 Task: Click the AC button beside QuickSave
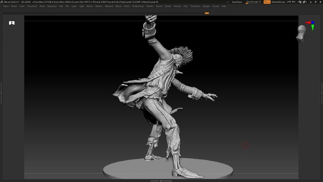pyautogui.click(x=227, y=2)
